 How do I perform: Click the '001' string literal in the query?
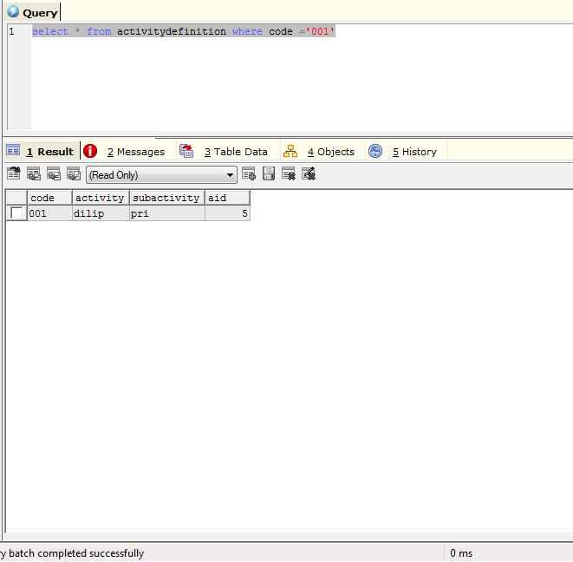click(x=320, y=31)
